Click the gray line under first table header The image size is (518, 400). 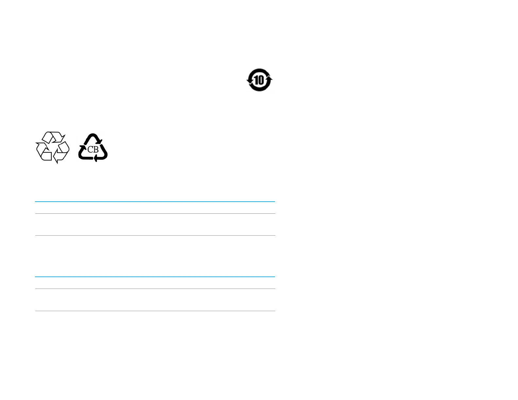point(155,214)
